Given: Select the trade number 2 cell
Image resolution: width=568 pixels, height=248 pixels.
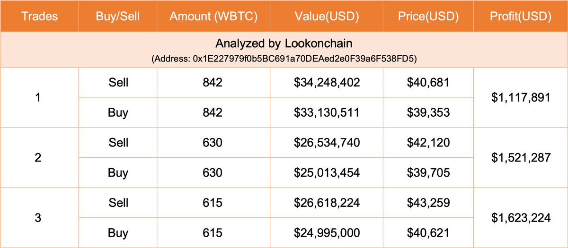Looking at the screenshot, I should [x=40, y=158].
